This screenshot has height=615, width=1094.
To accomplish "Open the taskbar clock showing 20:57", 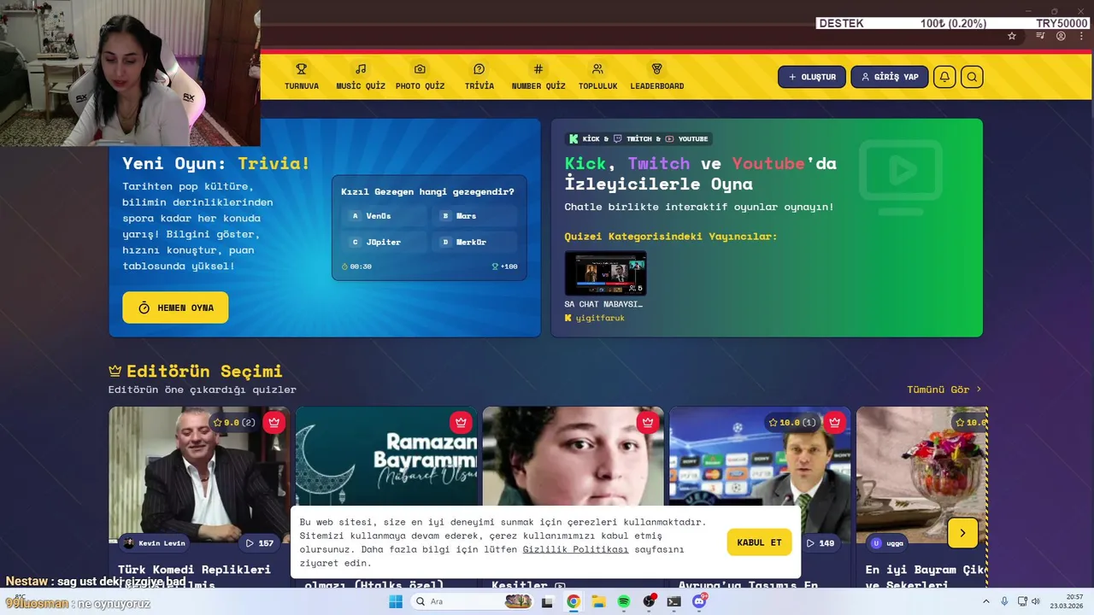I will [1068, 601].
